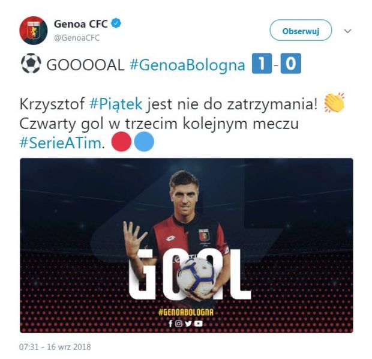Screen dimensions: 372x359
Task: Click the YouTube icon in the image
Action: [x=199, y=324]
